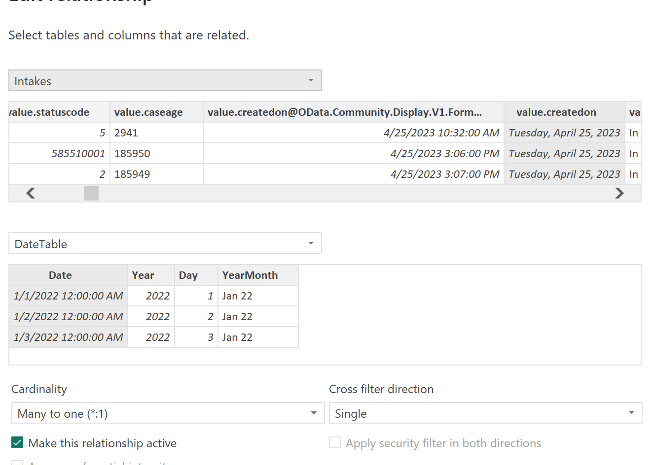Click the date cell 1/2/2022 12:00:00 AM
Image resolution: width=652 pixels, height=465 pixels.
coord(69,317)
